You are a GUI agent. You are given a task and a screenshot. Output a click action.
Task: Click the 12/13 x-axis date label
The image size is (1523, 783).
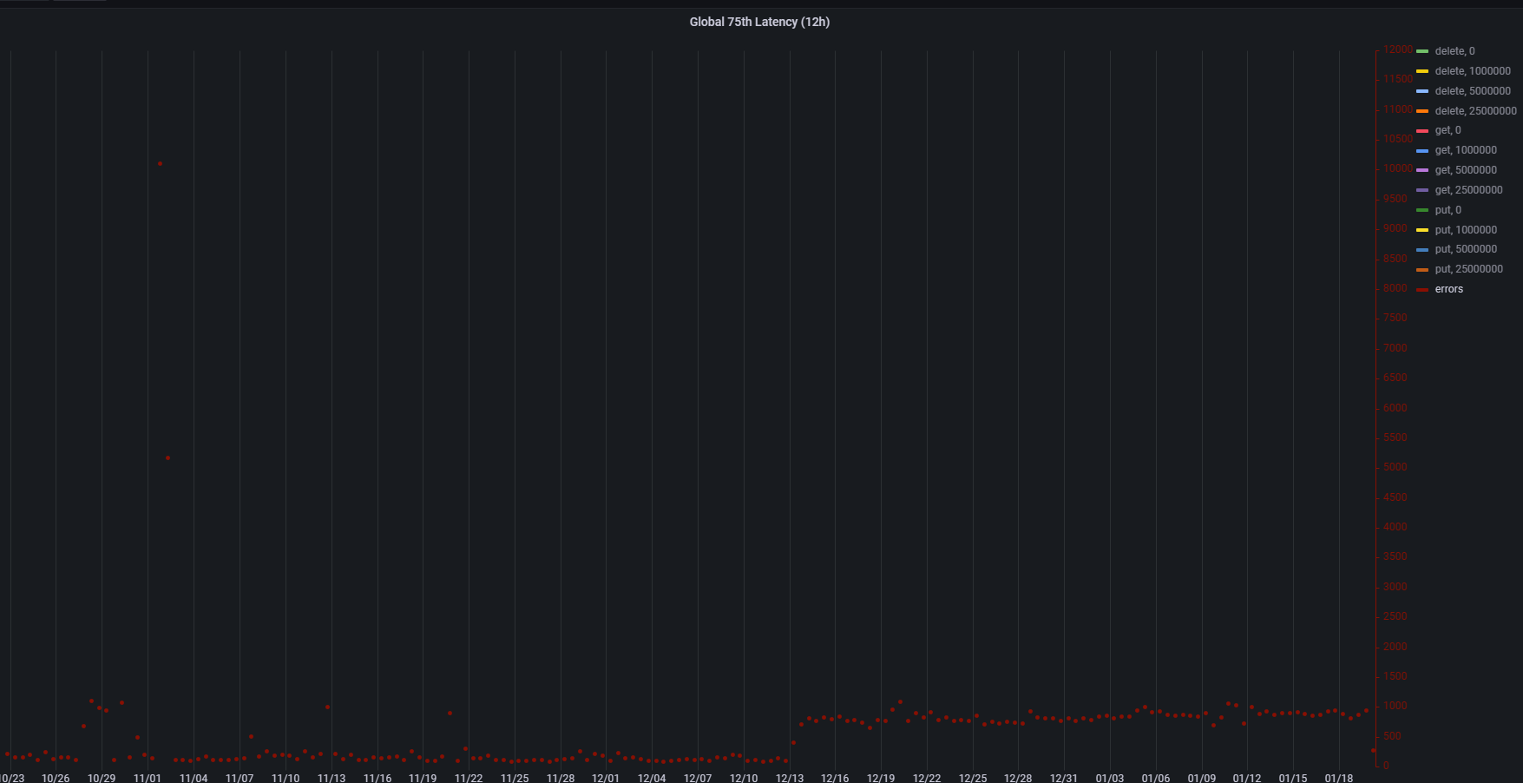[x=789, y=778]
